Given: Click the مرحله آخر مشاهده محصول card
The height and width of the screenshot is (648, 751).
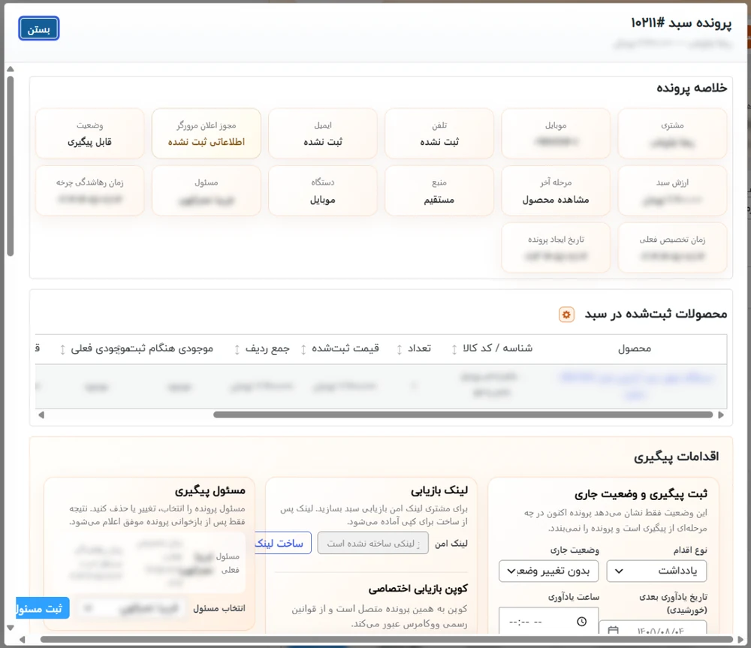Looking at the screenshot, I should (556, 191).
